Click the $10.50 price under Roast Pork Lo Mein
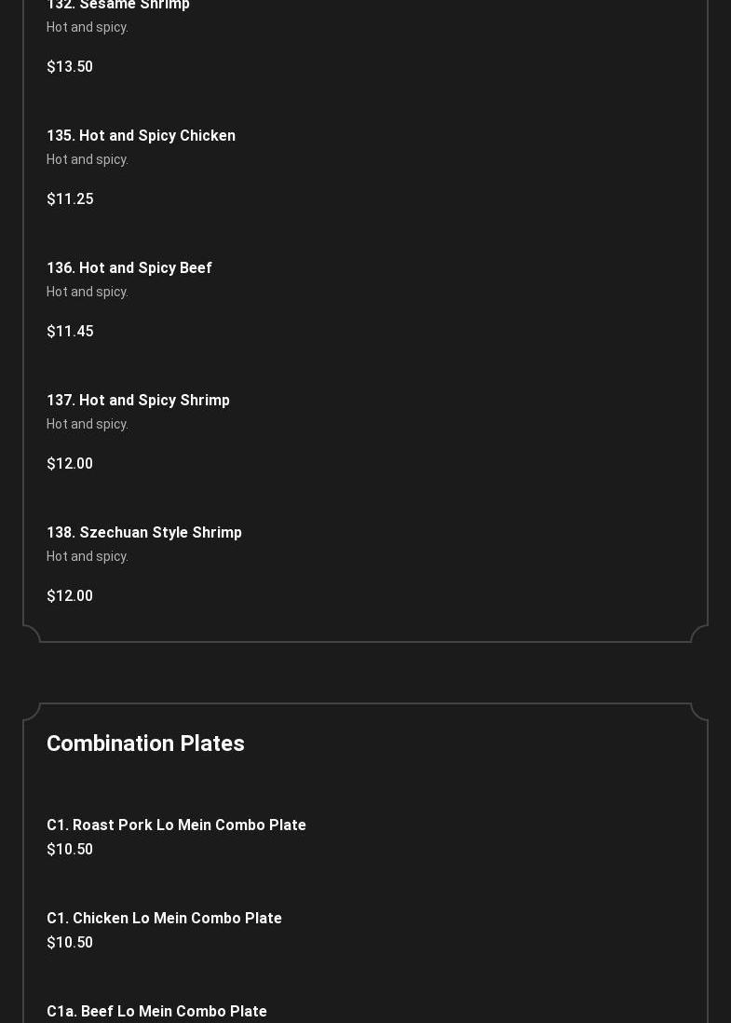The height and width of the screenshot is (1023, 731). [70, 850]
